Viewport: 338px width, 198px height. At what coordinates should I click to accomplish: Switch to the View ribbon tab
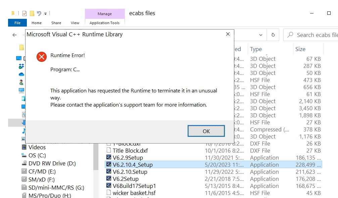75,23
